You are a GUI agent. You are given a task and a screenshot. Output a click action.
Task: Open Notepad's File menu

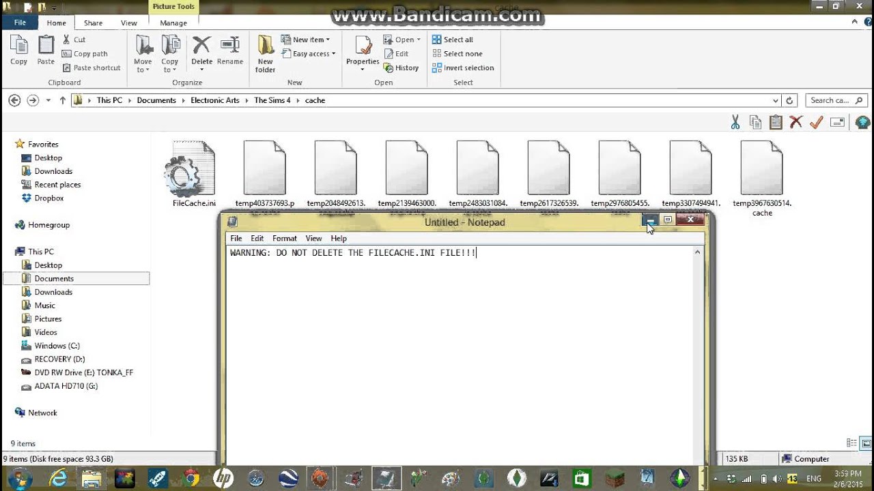236,239
